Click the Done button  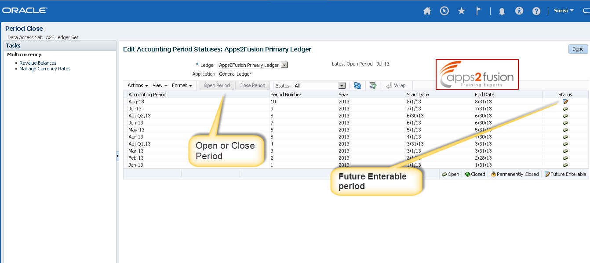click(578, 49)
